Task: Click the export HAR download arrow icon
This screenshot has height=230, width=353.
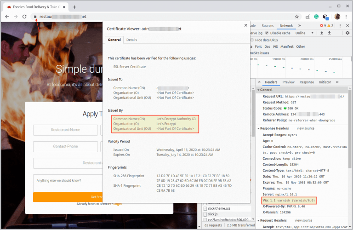Action: pos(329,33)
